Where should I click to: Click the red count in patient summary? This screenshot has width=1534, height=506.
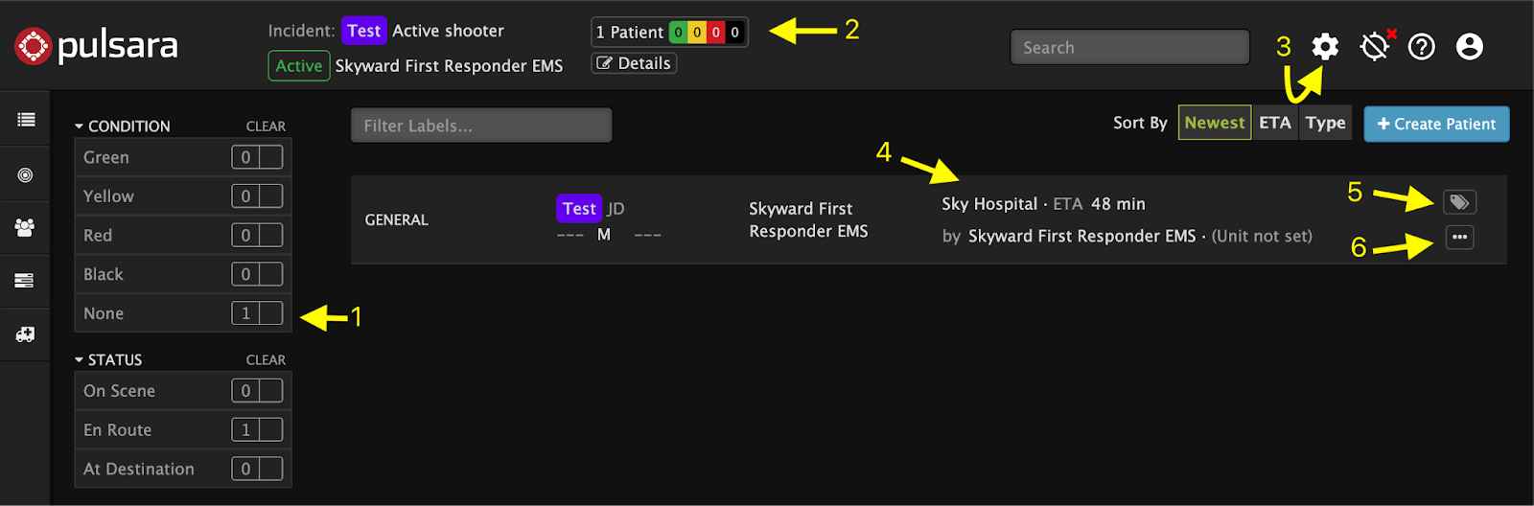click(x=716, y=33)
